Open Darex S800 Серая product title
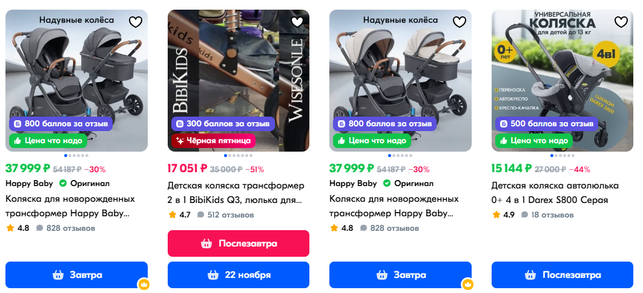The width and height of the screenshot is (643, 293). pos(555,193)
